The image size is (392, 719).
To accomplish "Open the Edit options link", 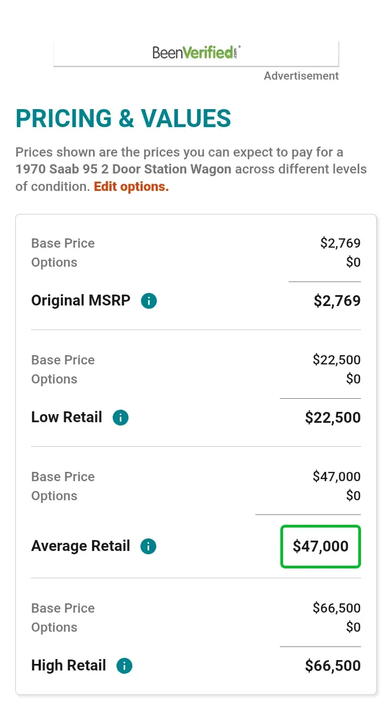I will tap(131, 187).
